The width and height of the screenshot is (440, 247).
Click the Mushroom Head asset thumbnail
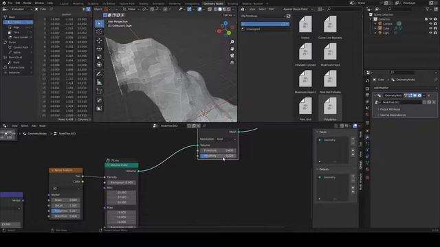[330, 51]
